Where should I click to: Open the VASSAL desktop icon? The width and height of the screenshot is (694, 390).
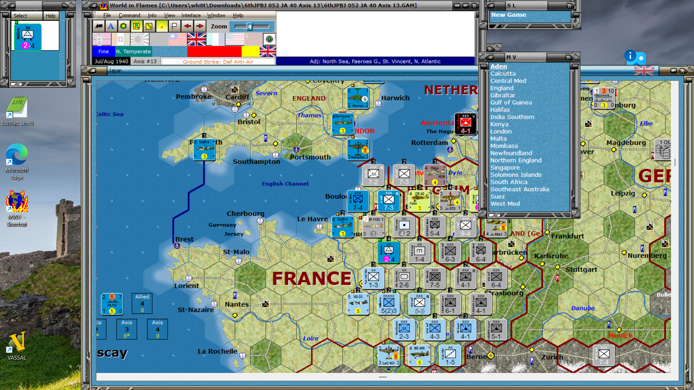17,346
